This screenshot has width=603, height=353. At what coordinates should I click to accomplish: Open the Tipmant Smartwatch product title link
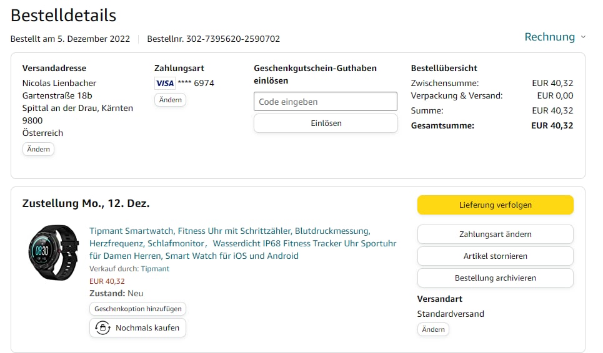tap(242, 243)
